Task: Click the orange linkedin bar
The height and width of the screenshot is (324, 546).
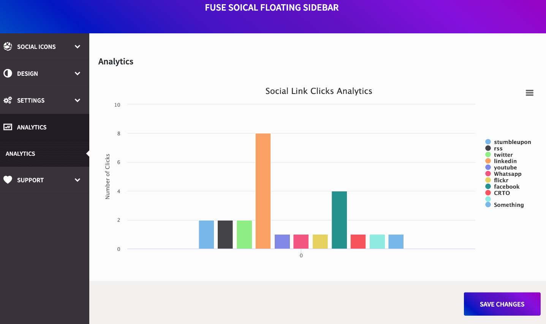Action: pos(263,191)
